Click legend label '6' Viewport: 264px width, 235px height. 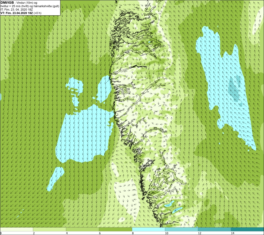tap(100, 233)
